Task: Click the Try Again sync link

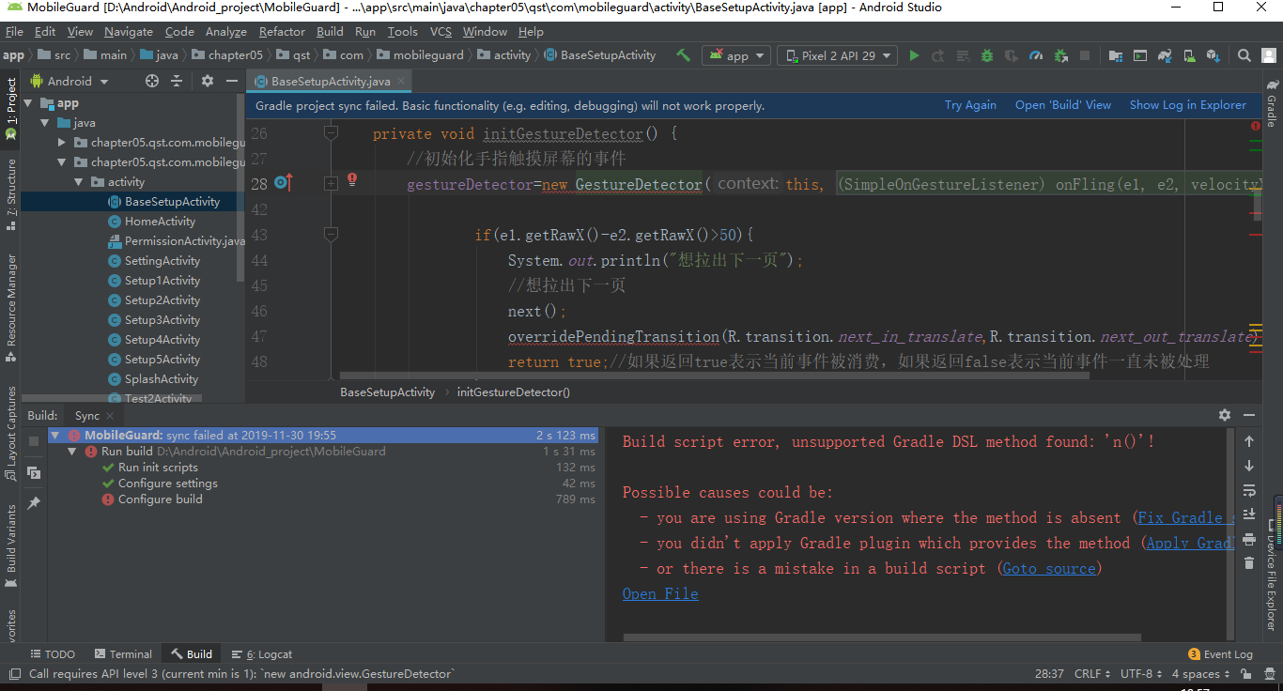Action: 970,104
